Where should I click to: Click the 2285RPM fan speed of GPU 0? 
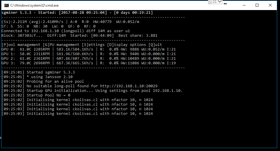[x=42, y=49]
